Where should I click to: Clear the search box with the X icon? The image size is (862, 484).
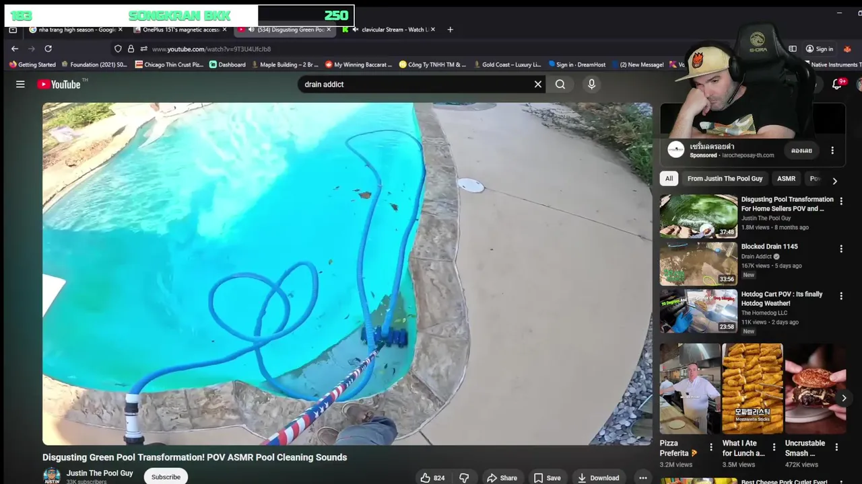coord(538,84)
